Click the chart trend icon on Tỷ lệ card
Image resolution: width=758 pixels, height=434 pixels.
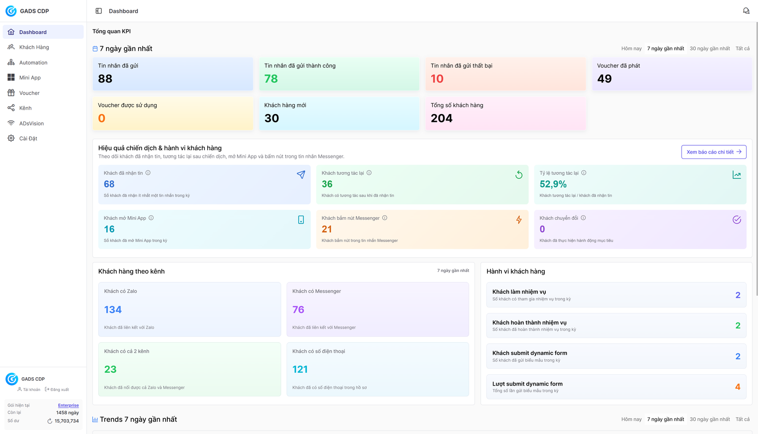coord(737,175)
